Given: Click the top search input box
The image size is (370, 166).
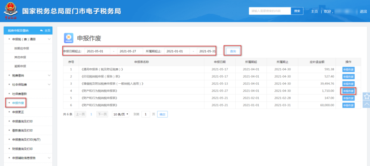Looking at the screenshot, I should [x=270, y=11].
